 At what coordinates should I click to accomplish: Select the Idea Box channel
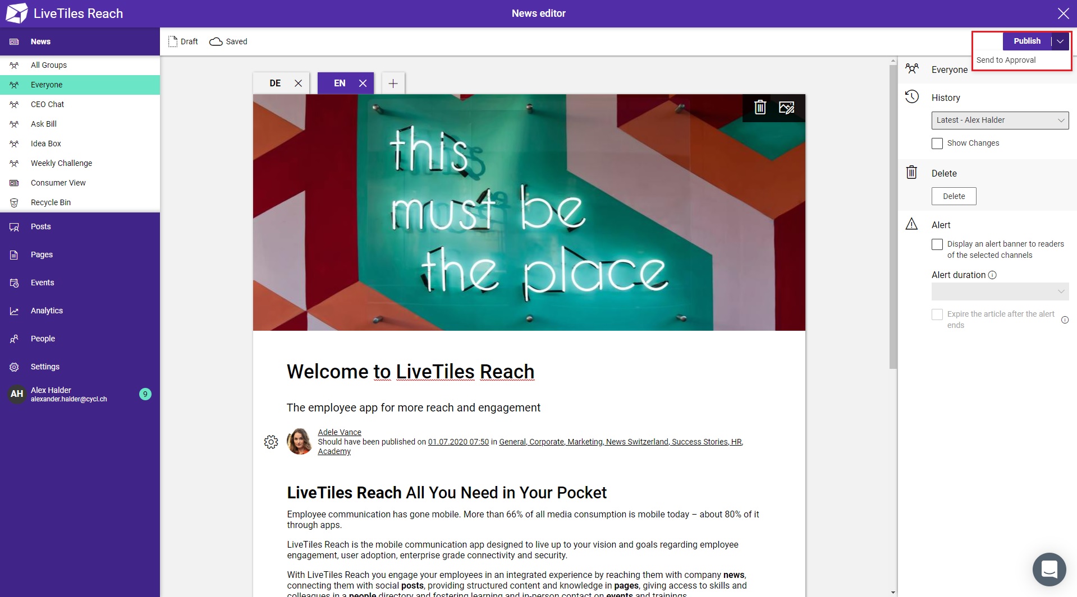pyautogui.click(x=80, y=144)
